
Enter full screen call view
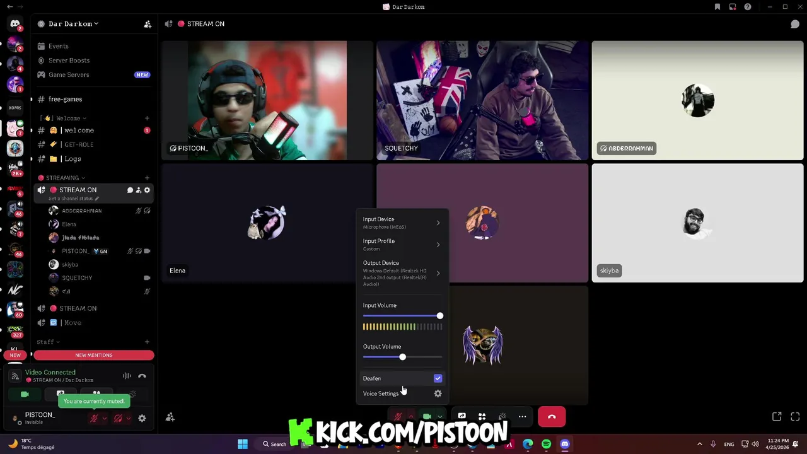click(x=795, y=417)
